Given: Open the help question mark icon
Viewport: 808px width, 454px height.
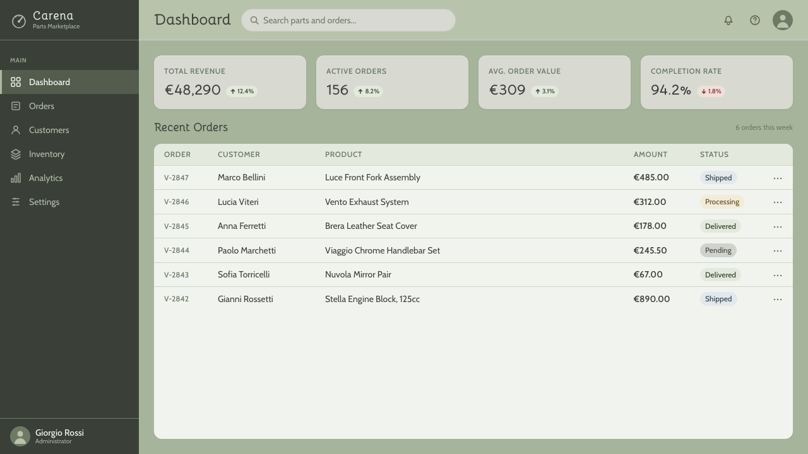Looking at the screenshot, I should point(755,20).
